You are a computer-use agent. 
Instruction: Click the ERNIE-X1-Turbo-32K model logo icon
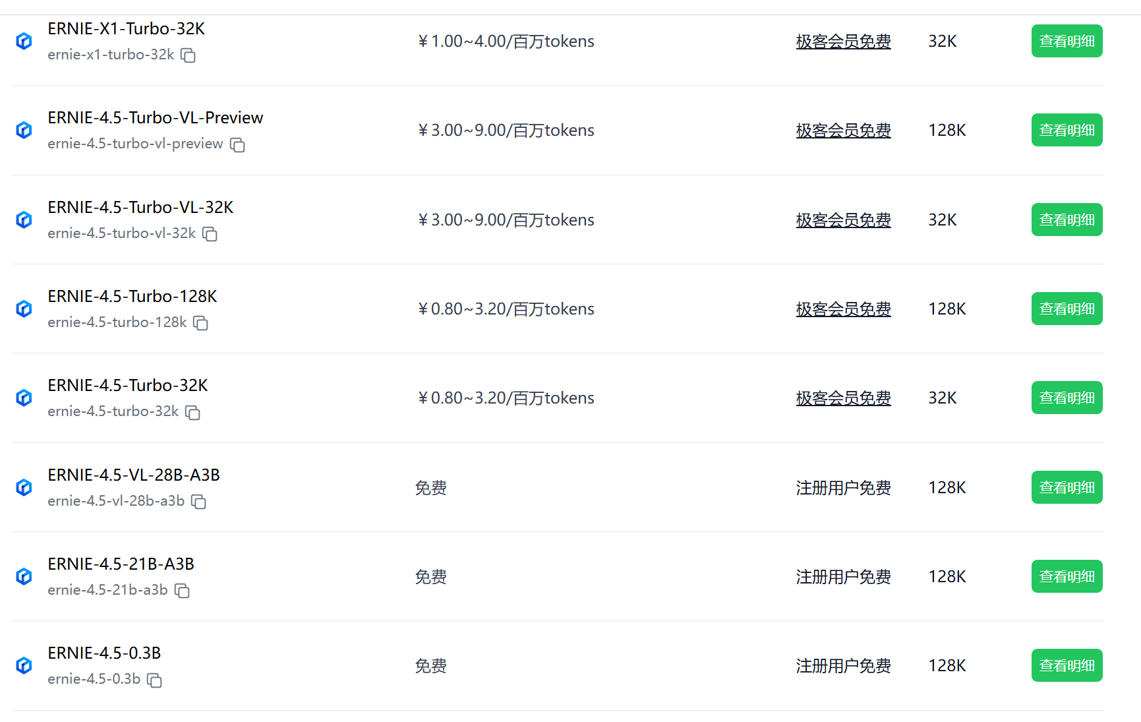click(x=24, y=41)
